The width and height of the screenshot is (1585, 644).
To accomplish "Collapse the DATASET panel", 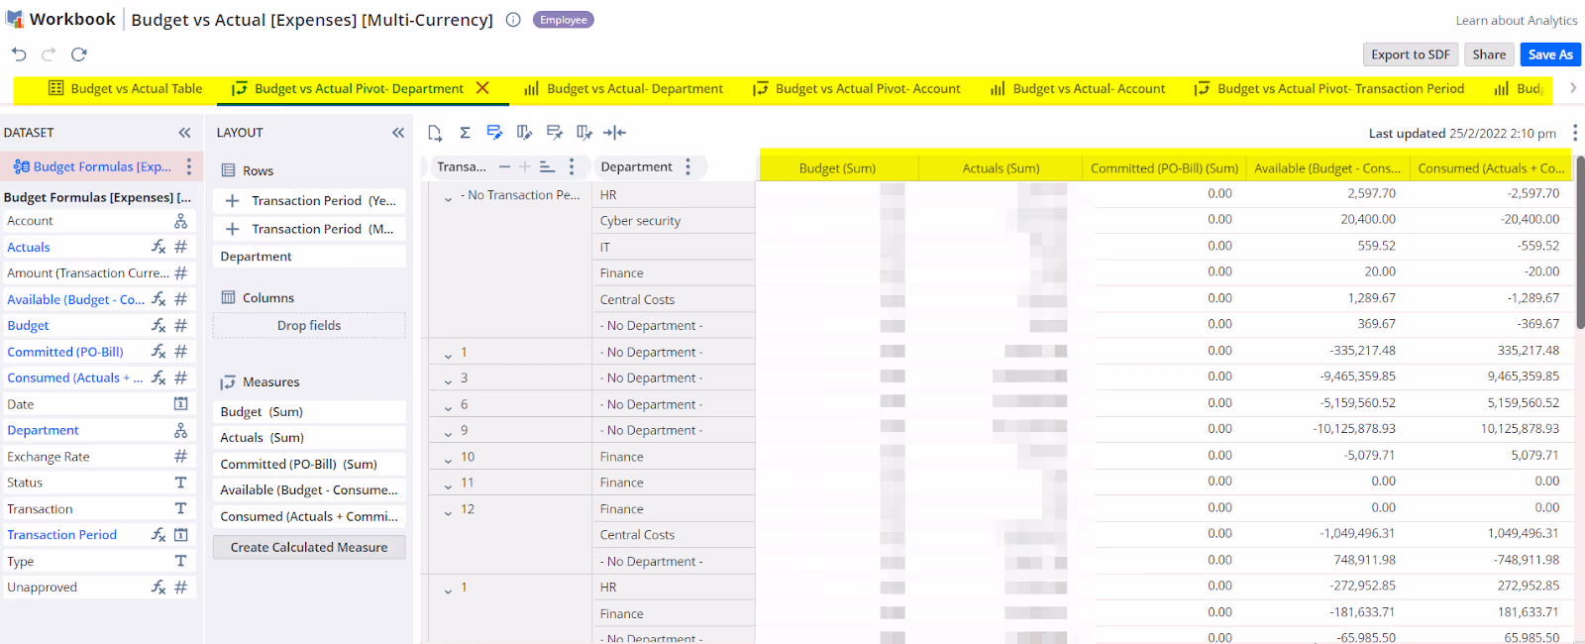I will [x=184, y=132].
